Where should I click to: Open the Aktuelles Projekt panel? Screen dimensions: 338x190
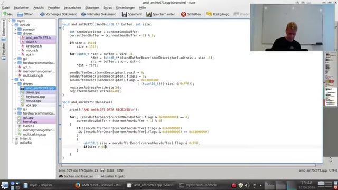(110, 176)
